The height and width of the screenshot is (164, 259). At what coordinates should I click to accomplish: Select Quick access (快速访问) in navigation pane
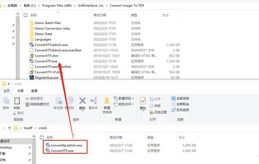5,141
